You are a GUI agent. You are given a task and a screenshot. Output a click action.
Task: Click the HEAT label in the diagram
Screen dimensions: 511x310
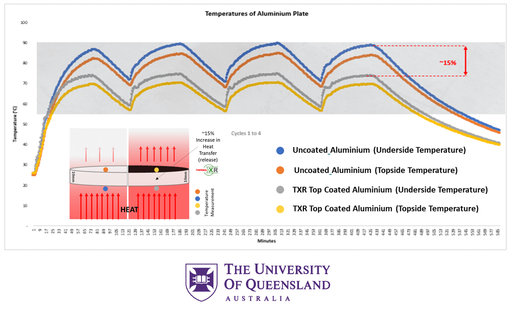129,210
